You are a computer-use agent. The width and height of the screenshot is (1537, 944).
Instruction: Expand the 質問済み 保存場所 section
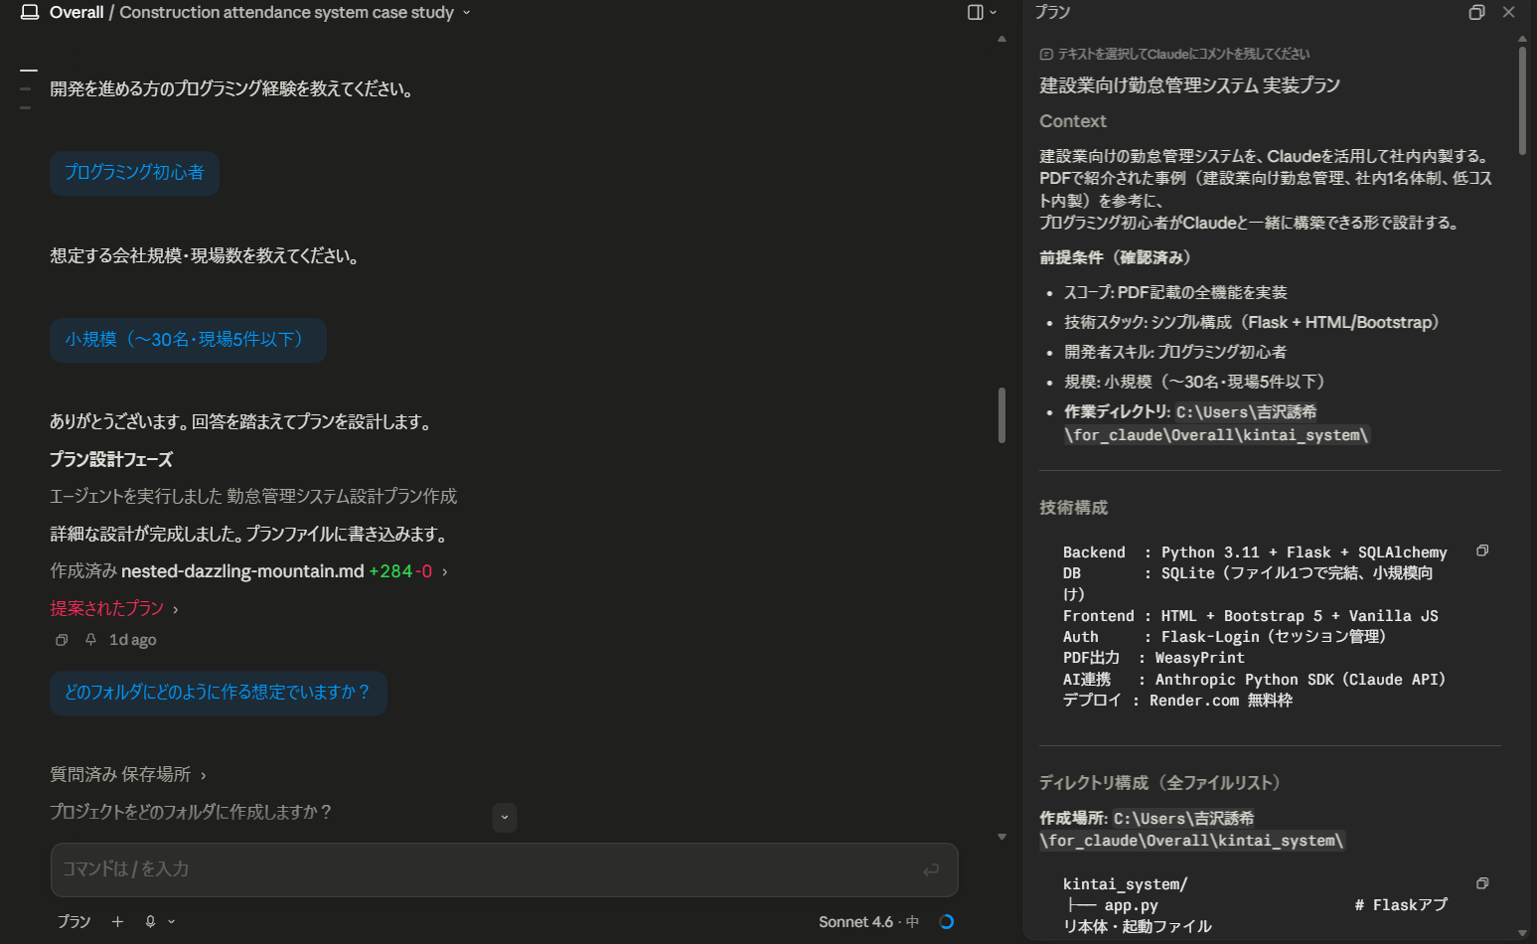click(x=128, y=774)
